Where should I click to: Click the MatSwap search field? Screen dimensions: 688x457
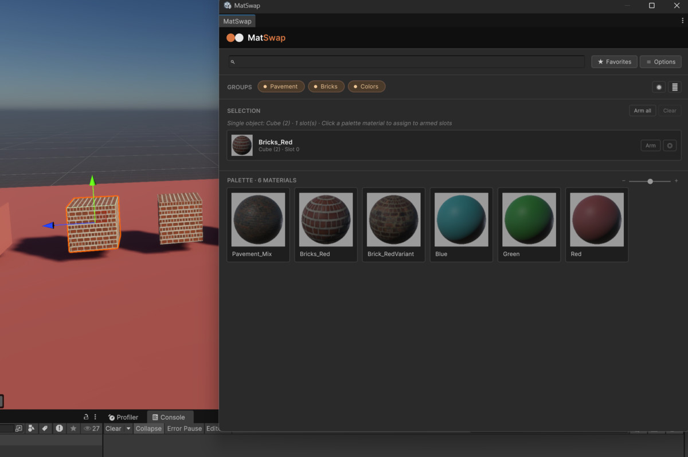click(406, 62)
